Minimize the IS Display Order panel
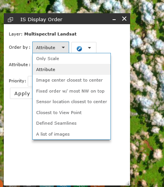 tap(114, 20)
